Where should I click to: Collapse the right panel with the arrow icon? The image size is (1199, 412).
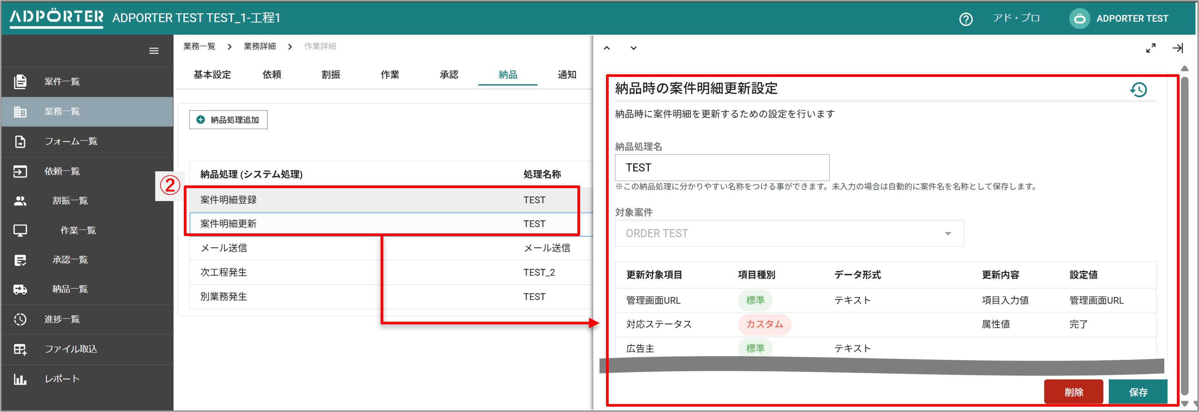1179,48
